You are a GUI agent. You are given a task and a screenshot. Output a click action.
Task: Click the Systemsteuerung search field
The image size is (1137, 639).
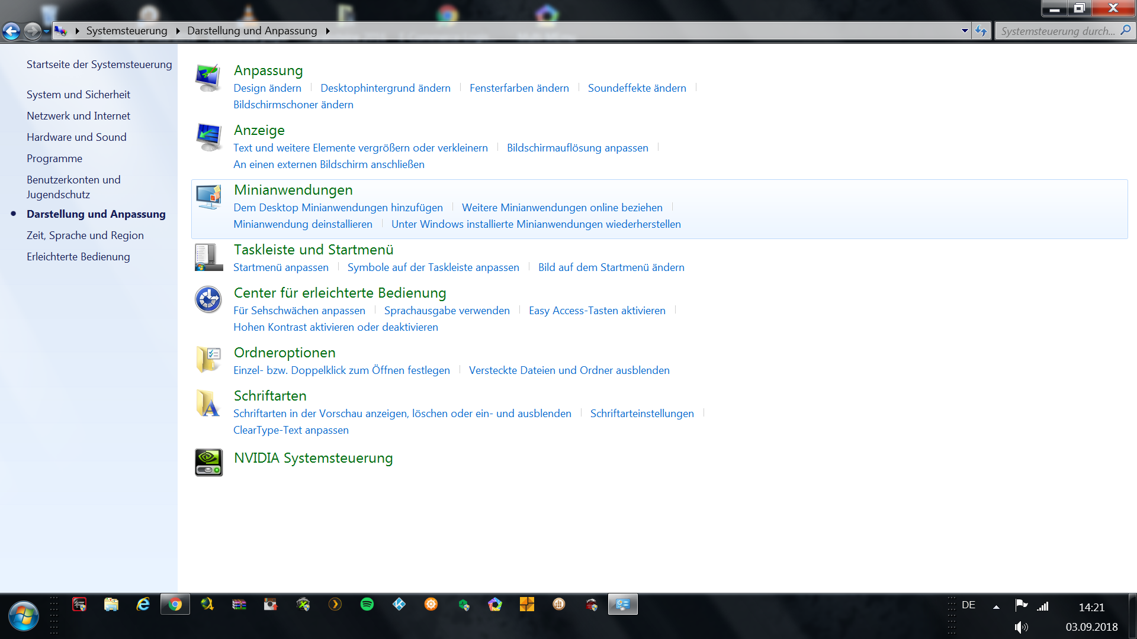tap(1058, 31)
